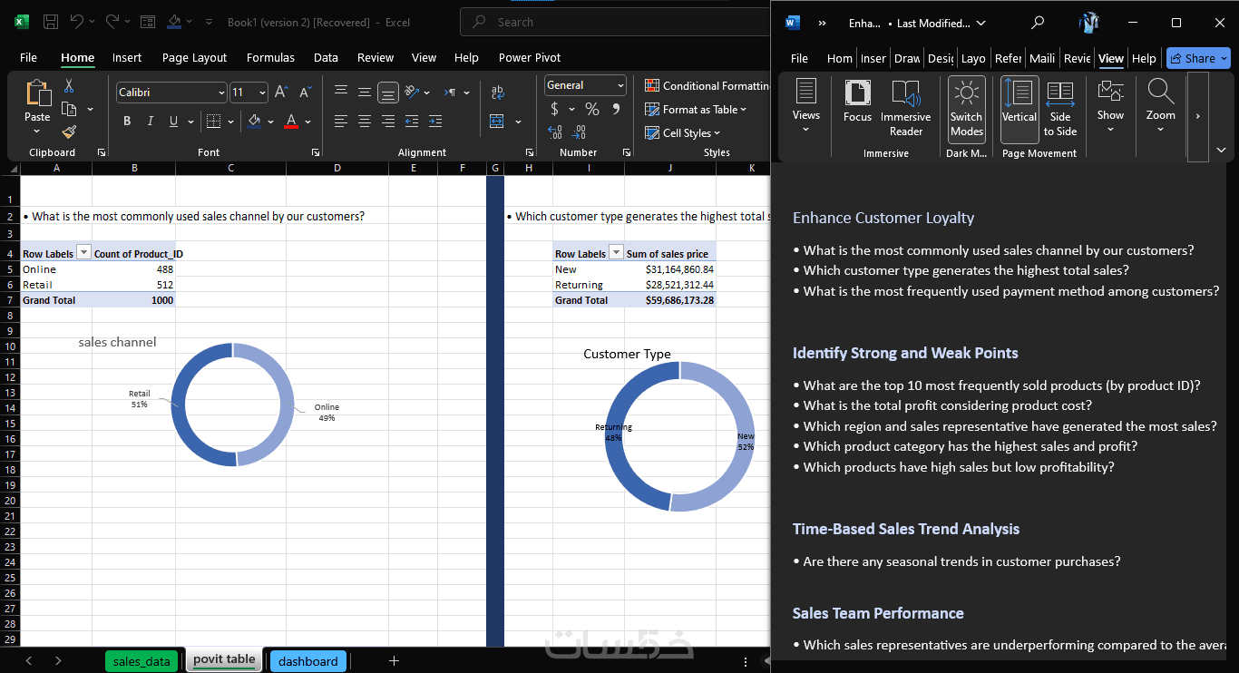Screen dimensions: 1239x673
Task: Apply percent style to cells
Action: tap(592, 109)
